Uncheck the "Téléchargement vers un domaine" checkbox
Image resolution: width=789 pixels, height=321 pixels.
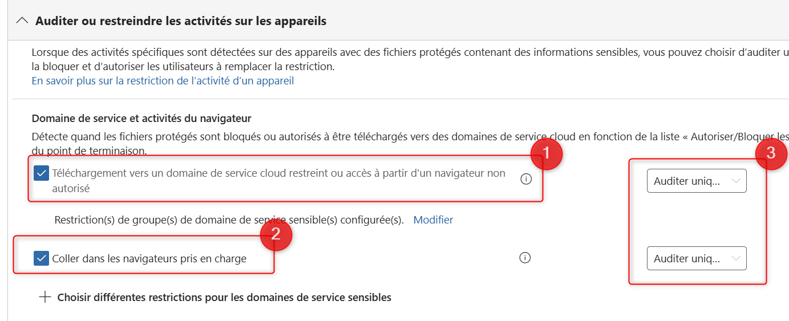(41, 173)
